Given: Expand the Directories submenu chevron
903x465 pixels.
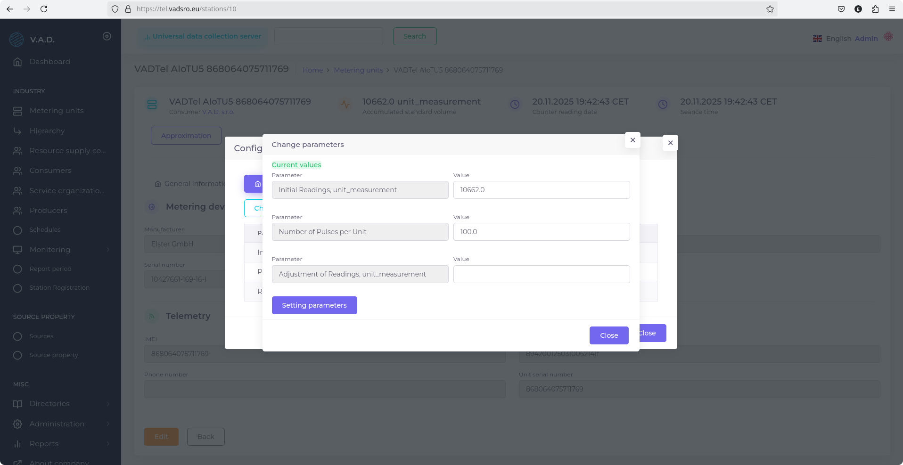Looking at the screenshot, I should pyautogui.click(x=108, y=404).
